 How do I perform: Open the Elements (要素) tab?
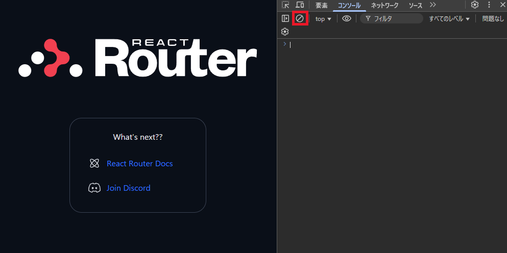[x=321, y=5]
